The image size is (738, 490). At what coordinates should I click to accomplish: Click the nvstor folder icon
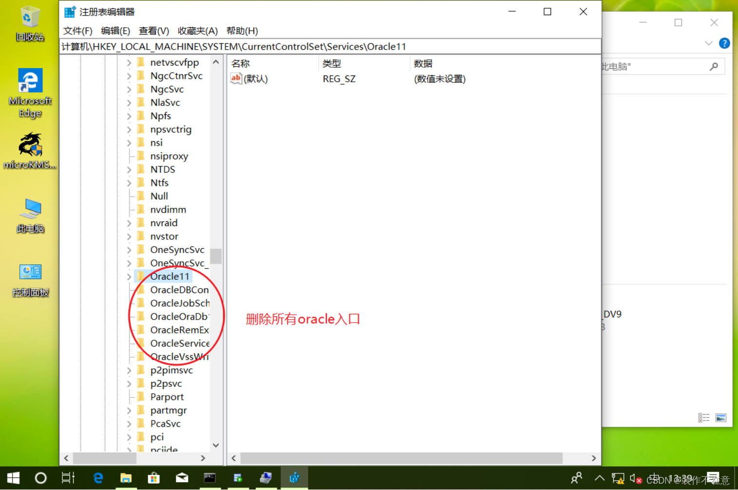141,236
